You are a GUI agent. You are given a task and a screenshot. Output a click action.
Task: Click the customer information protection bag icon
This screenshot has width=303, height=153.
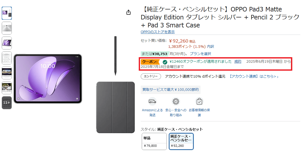(x=199, y=101)
